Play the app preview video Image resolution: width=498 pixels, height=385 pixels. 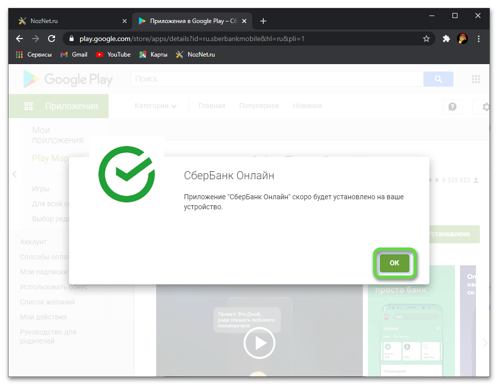coord(259,343)
